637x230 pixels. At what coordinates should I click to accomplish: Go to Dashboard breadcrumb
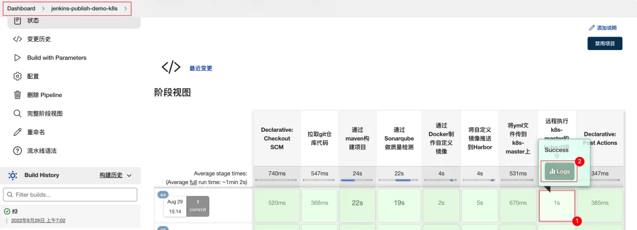click(21, 8)
